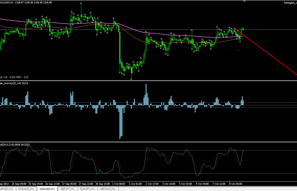Click the '4 Oct 19:00' time axis label
Screen dimensions: 297x191
[x=202, y=184]
